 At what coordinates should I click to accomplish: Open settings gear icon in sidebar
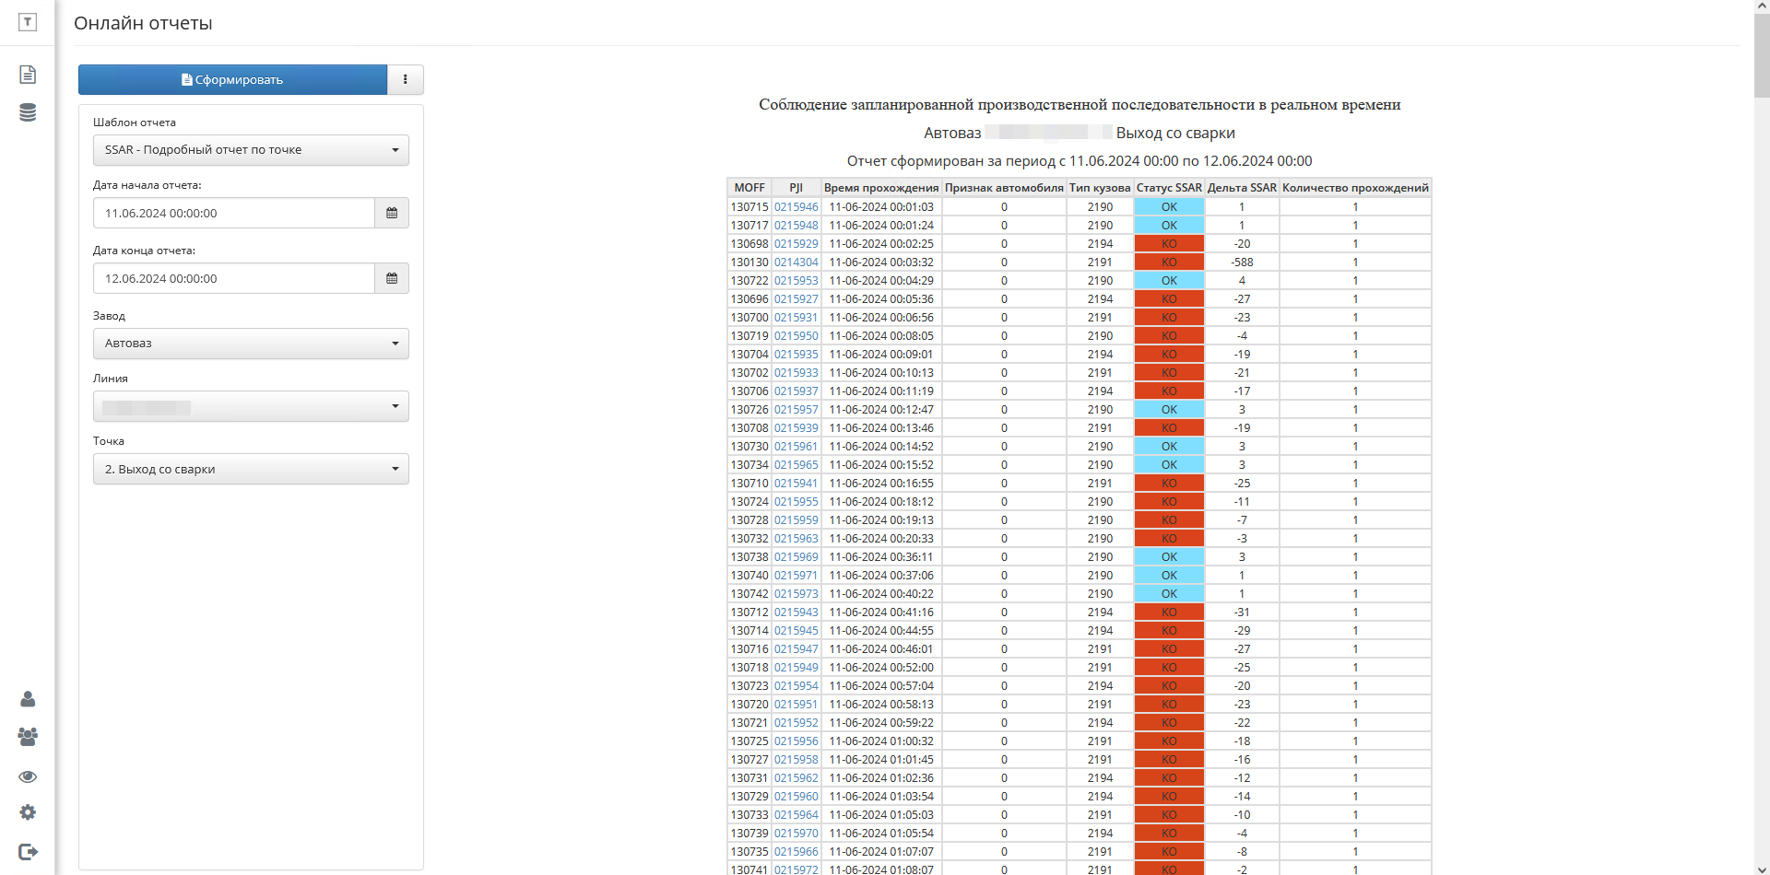(x=28, y=812)
